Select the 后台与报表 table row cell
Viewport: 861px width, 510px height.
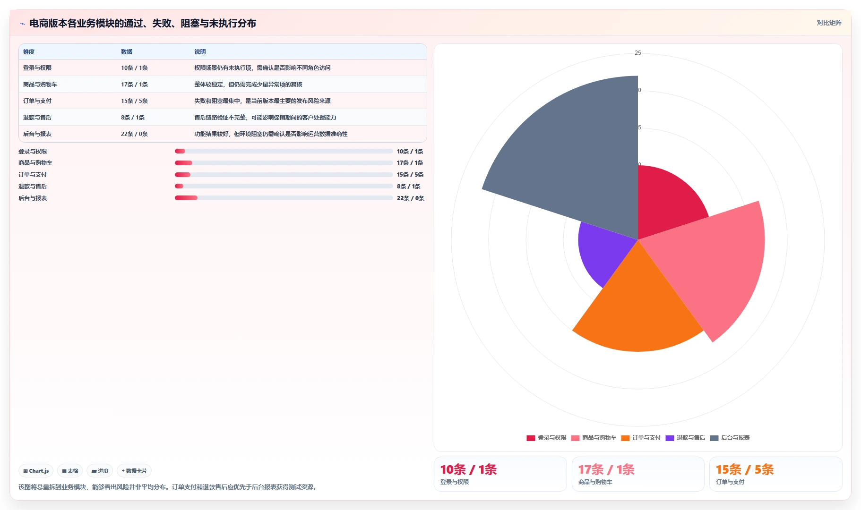pos(37,134)
